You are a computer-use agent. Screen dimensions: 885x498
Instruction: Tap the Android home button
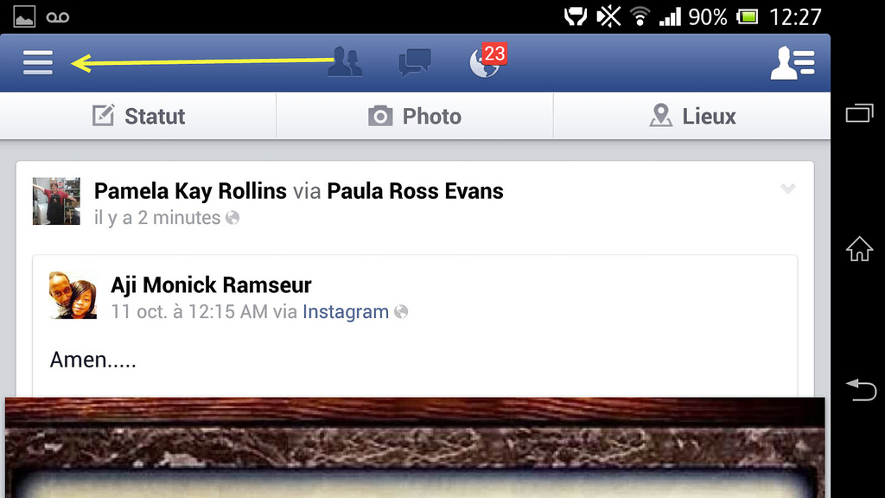click(859, 249)
